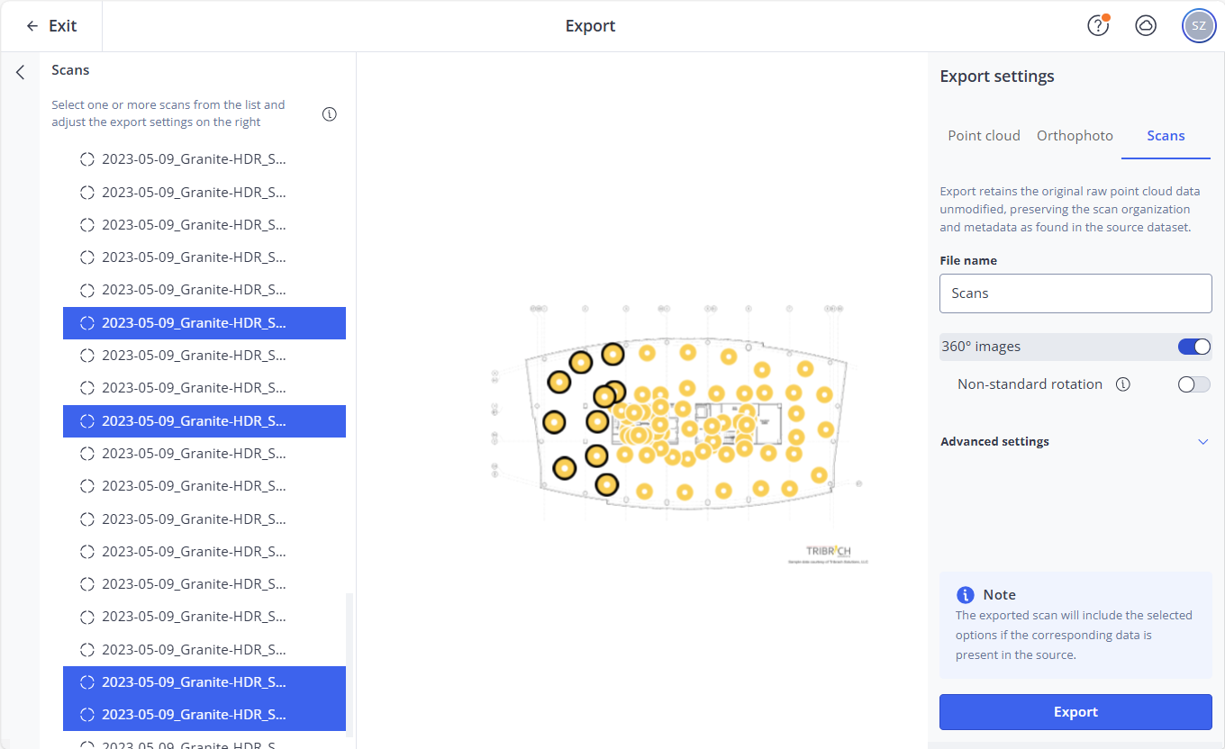The image size is (1225, 749).
Task: Click the Exit button
Action: pos(51,26)
